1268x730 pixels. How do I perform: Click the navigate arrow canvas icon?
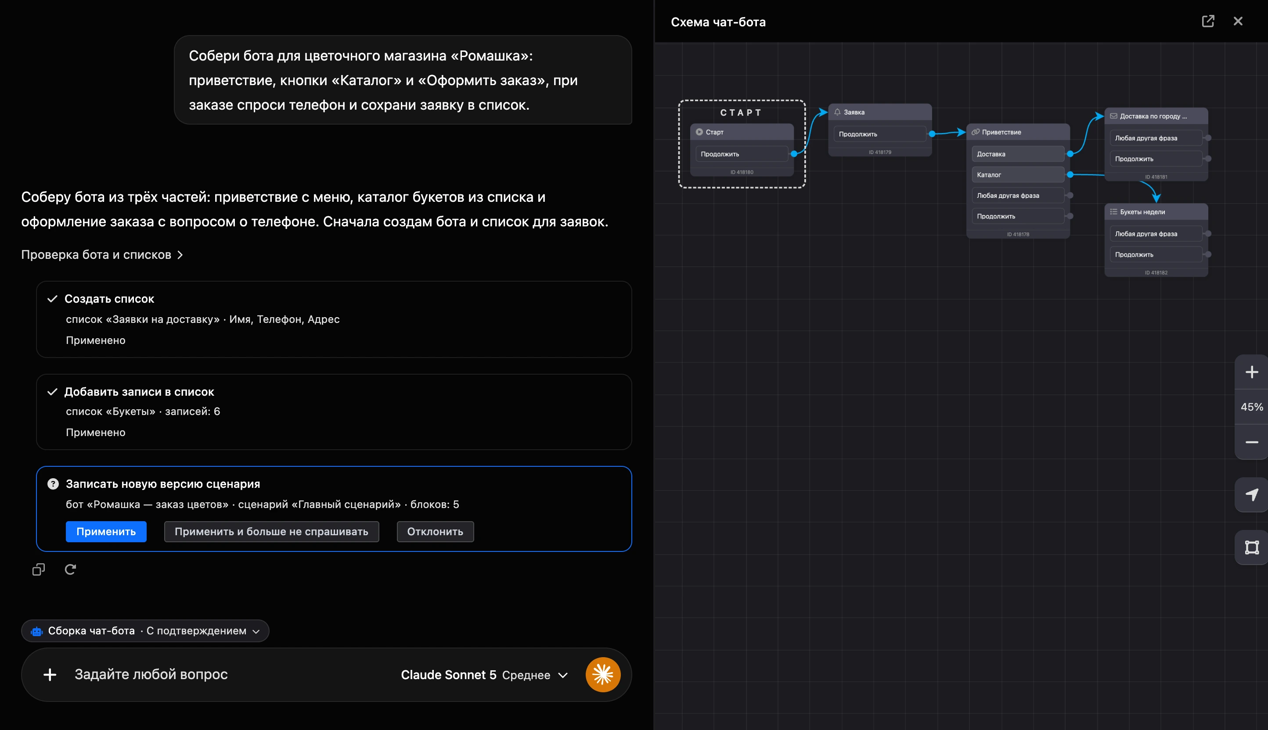pos(1251,495)
